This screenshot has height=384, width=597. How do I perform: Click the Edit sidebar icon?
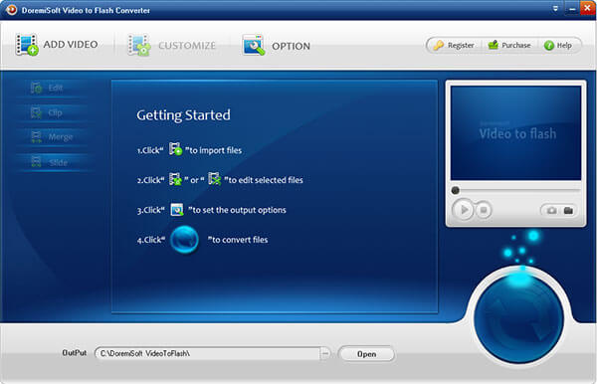pyautogui.click(x=36, y=88)
